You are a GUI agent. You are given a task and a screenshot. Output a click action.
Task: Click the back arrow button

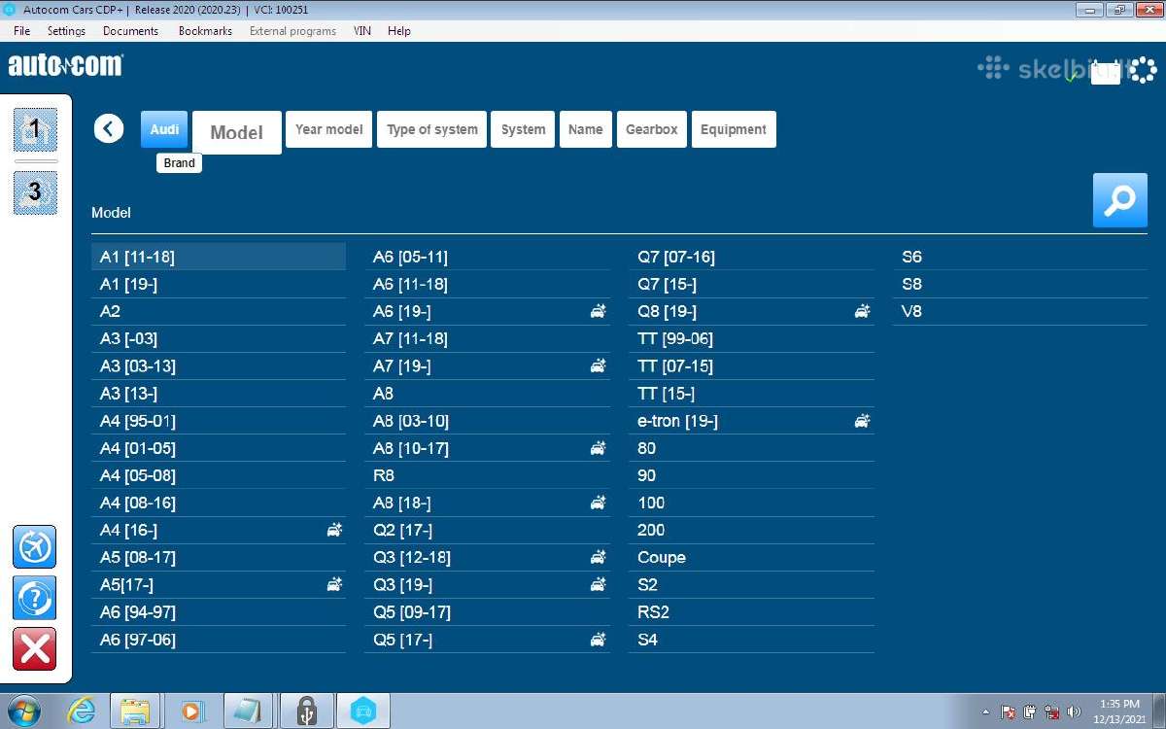[109, 128]
